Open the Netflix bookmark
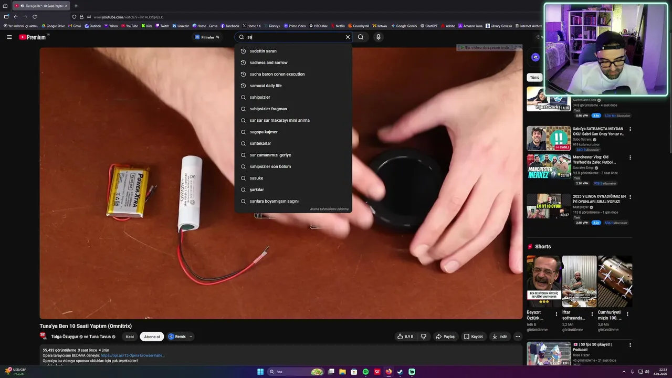Image resolution: width=672 pixels, height=378 pixels. click(x=338, y=26)
